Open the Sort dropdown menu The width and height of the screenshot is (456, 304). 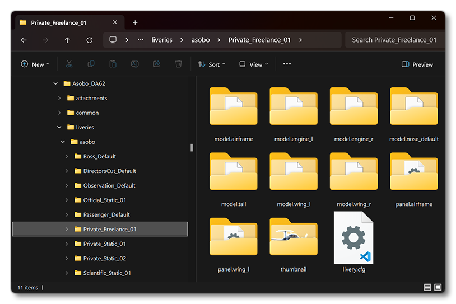212,64
